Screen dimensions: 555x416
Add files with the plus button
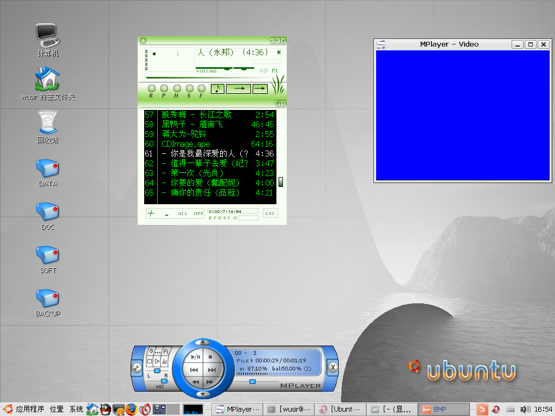[151, 213]
